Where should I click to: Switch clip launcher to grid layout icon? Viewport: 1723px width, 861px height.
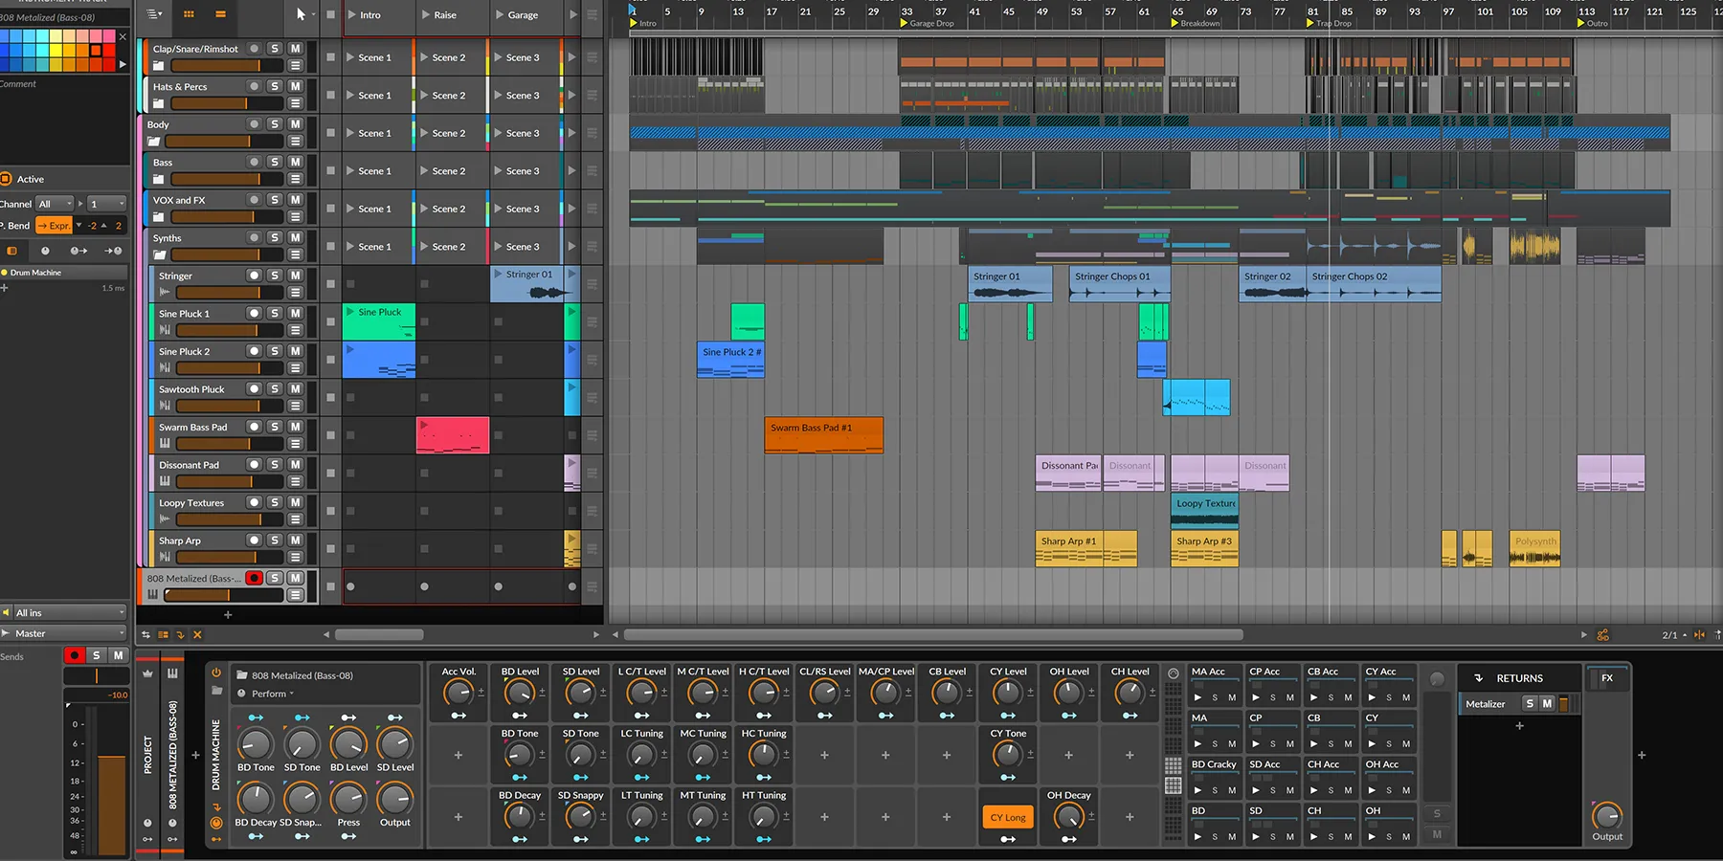(189, 13)
